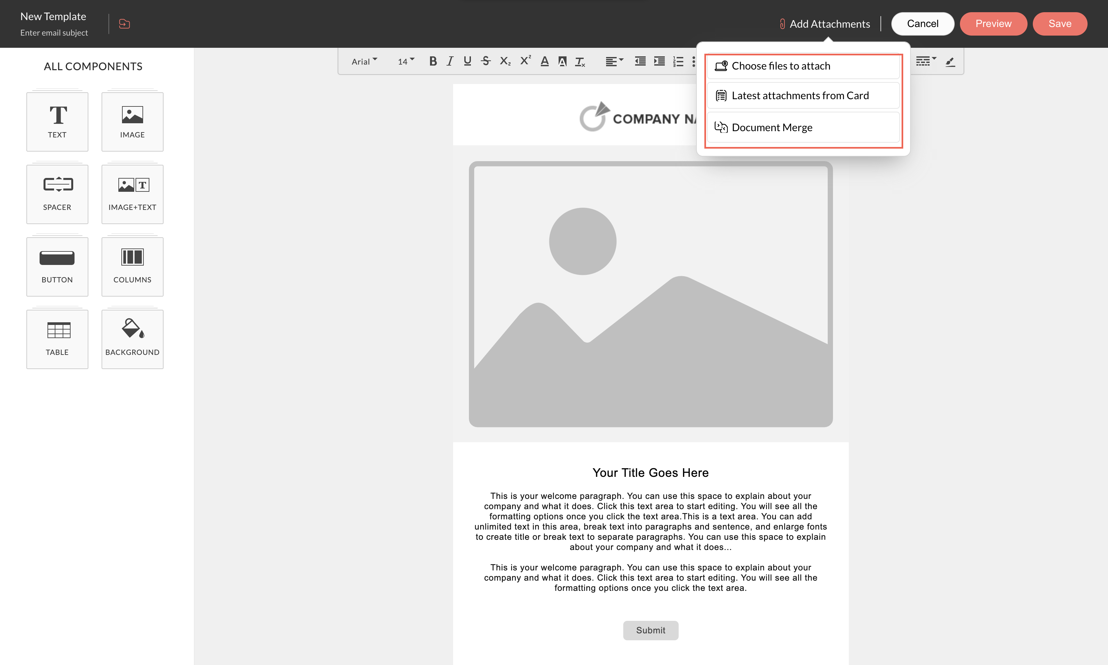The height and width of the screenshot is (665, 1108).
Task: Click the Enter email subject field
Action: coord(54,33)
